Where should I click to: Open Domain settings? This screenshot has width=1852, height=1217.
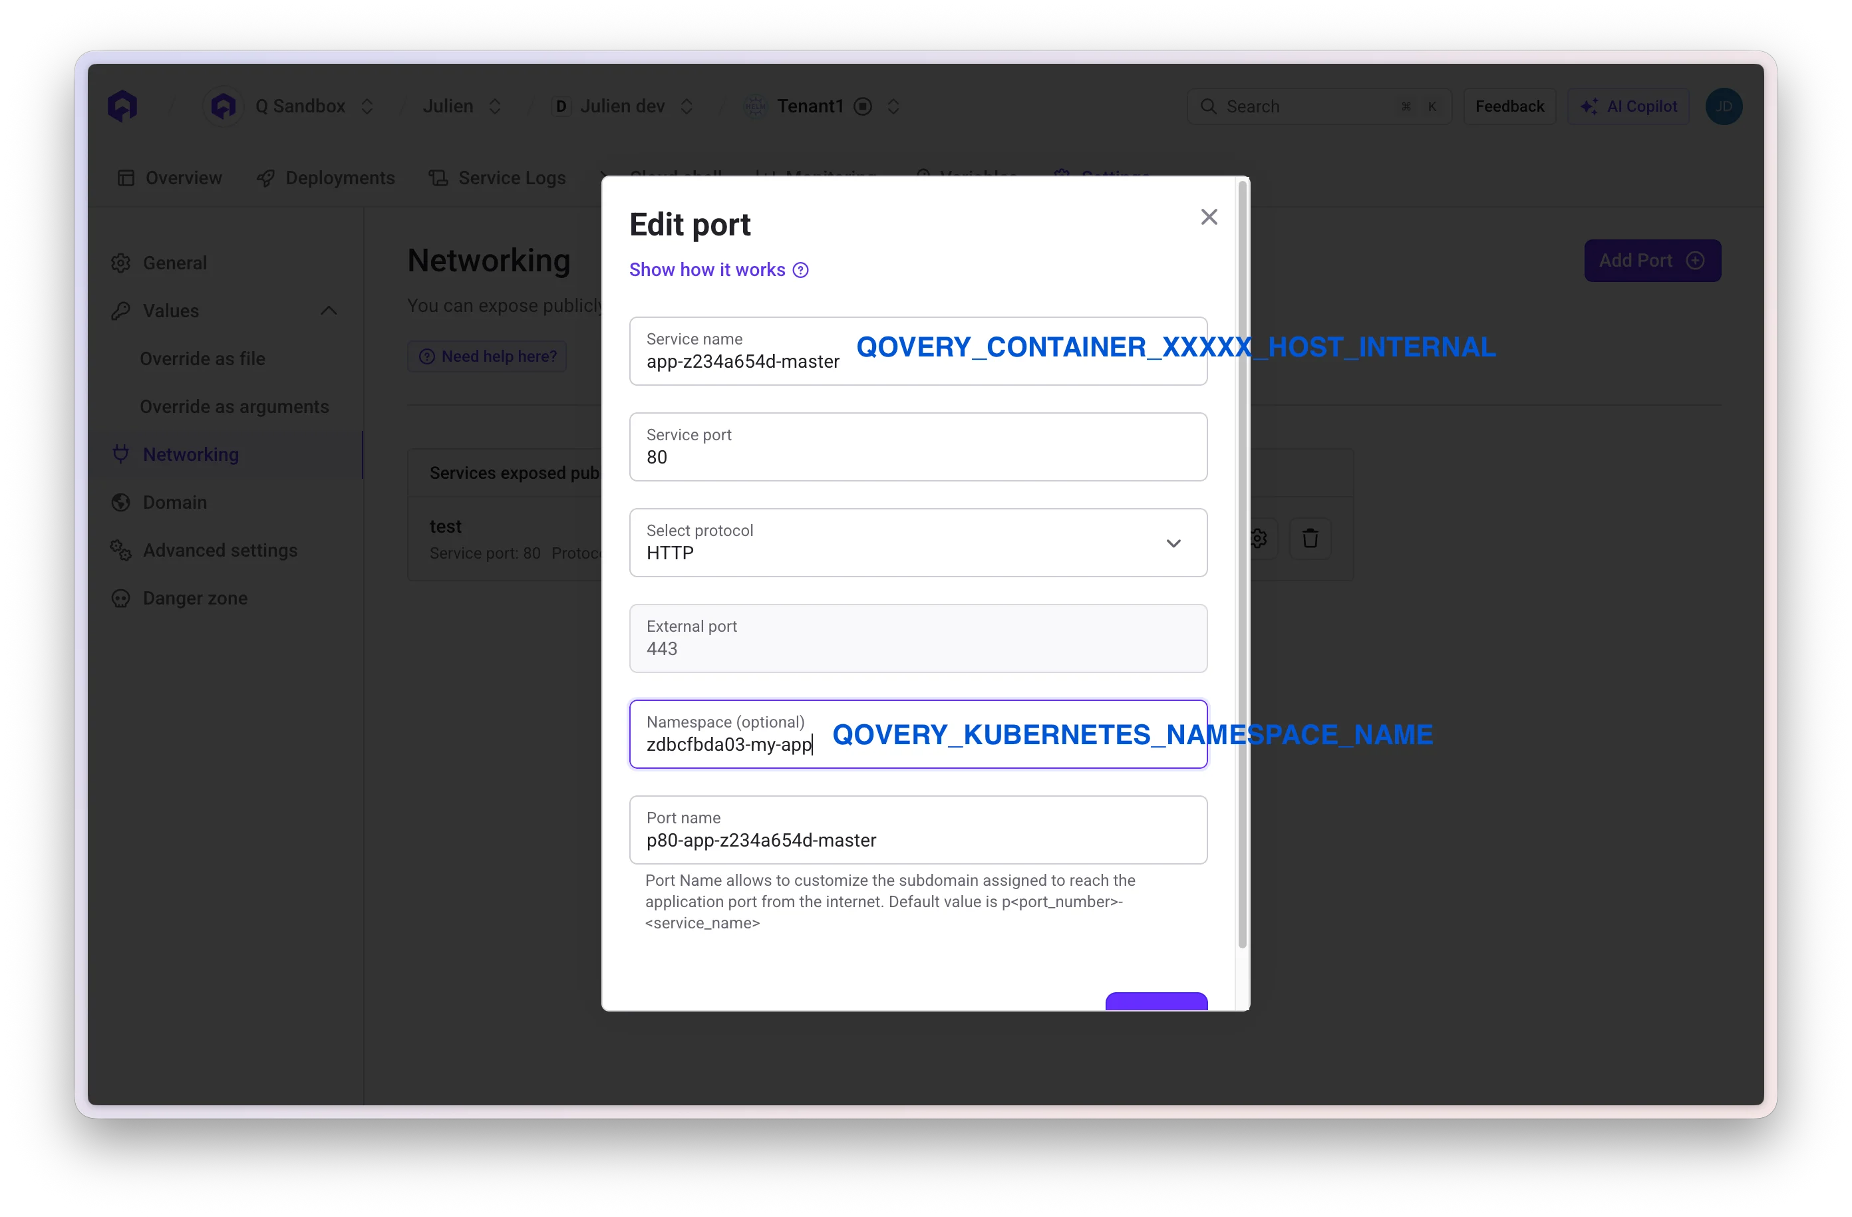174,502
